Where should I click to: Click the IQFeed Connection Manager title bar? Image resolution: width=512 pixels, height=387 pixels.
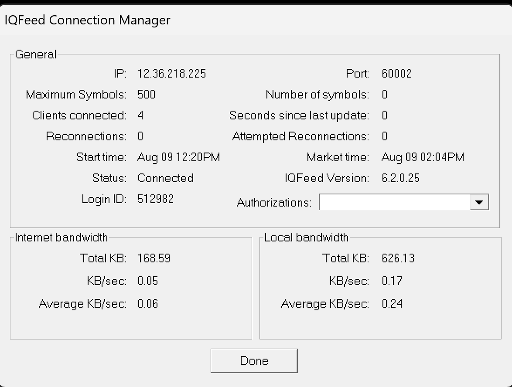coord(87,20)
